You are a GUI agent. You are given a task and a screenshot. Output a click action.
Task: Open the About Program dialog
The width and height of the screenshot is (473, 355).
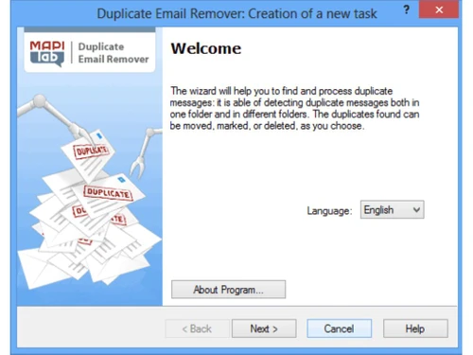[x=228, y=290]
